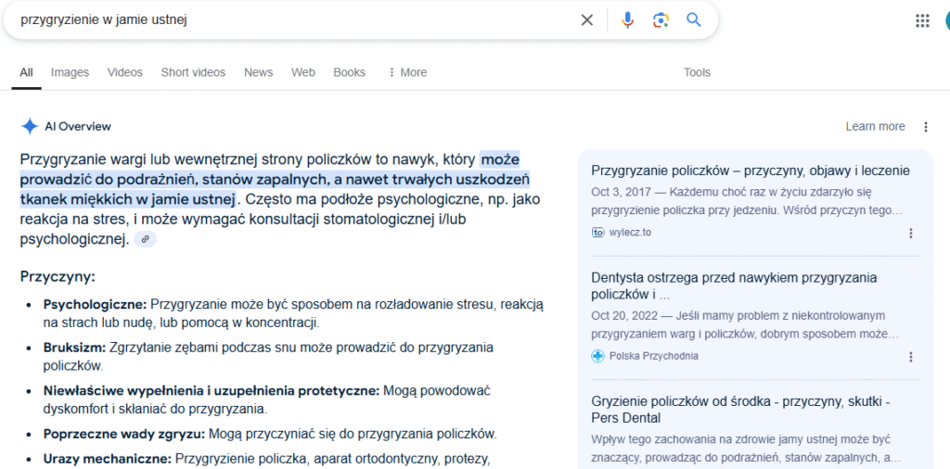This screenshot has width=950, height=469.
Task: Open the Tools button
Action: (x=697, y=72)
